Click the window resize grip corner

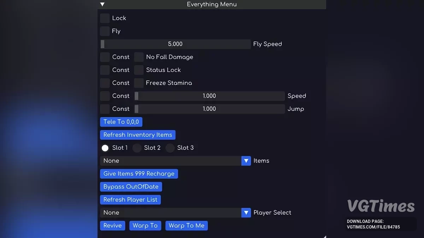click(324, 236)
